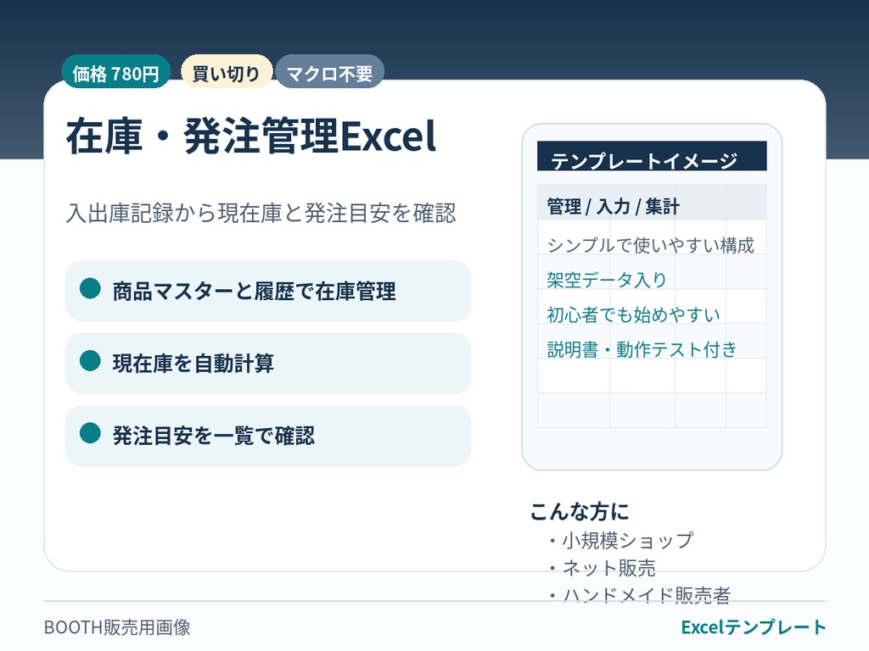Click the 価格 780円 price badge

pos(115,71)
